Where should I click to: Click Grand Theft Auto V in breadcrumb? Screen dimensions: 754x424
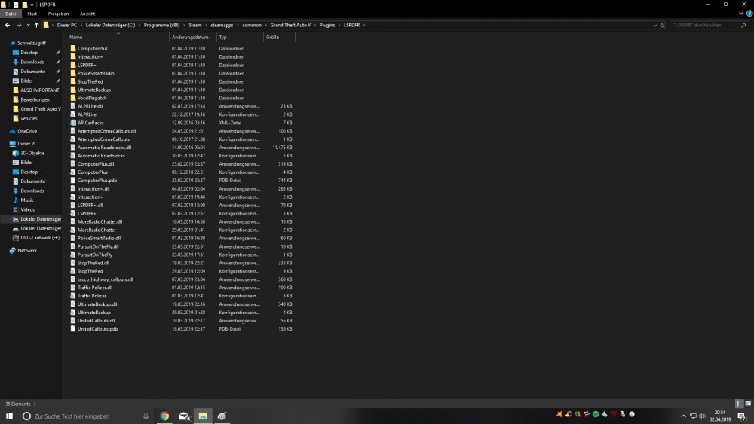pos(290,25)
